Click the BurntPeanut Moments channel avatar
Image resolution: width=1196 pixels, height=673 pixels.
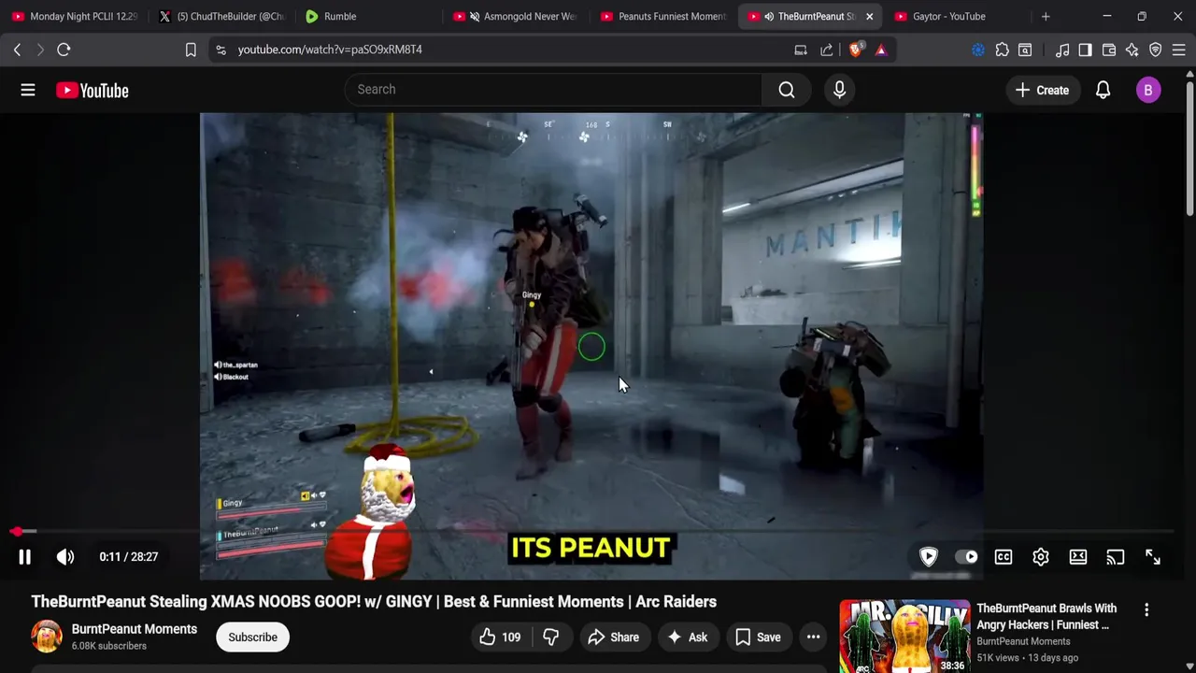tap(47, 637)
